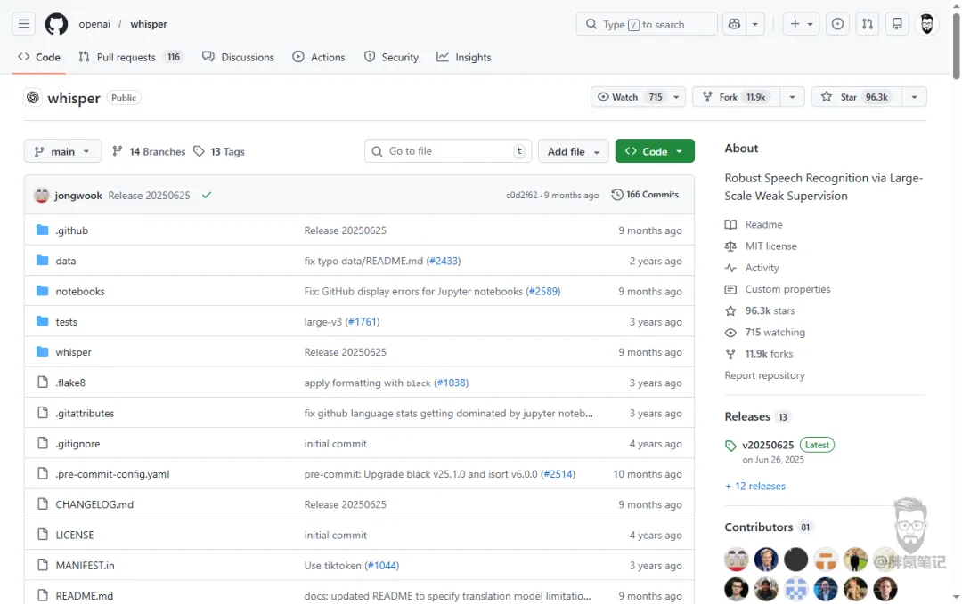Open the tests folder
Image resolution: width=962 pixels, height=604 pixels.
click(66, 322)
